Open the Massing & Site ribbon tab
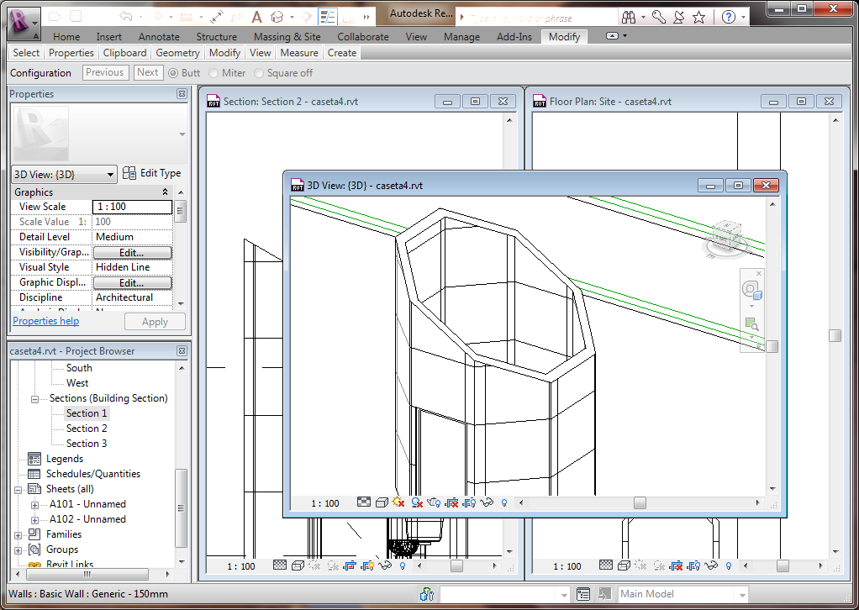This screenshot has width=859, height=610. pos(287,37)
